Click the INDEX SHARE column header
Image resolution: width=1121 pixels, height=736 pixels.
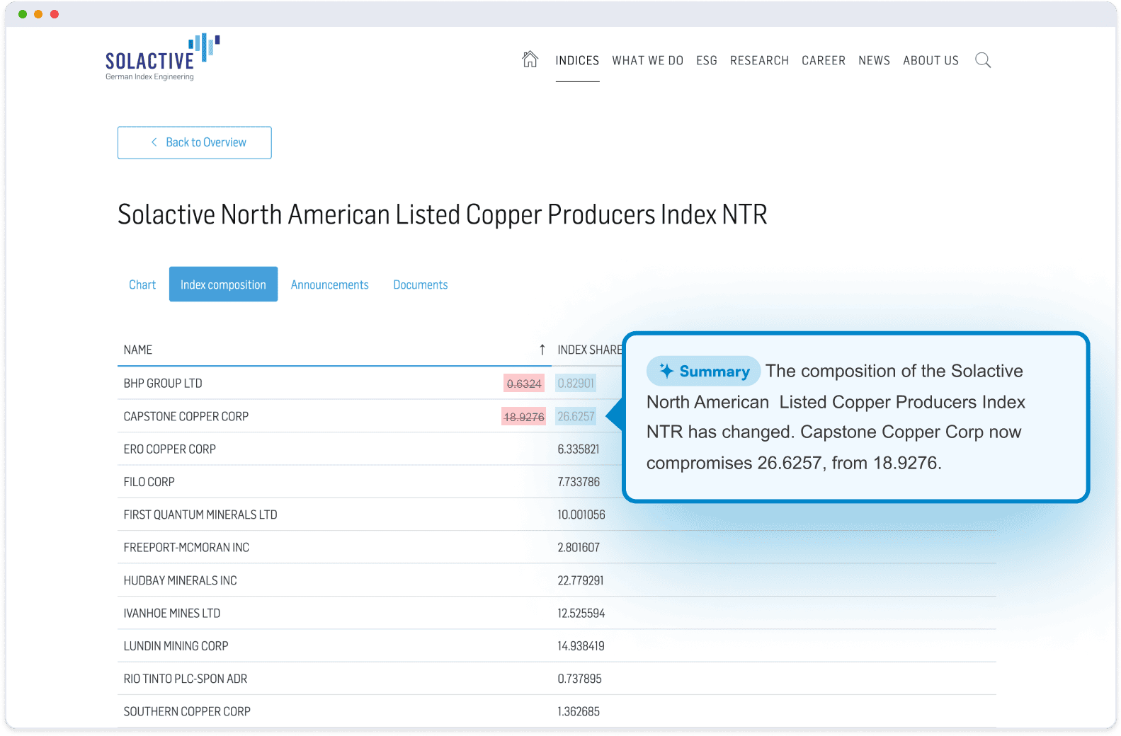(x=590, y=350)
